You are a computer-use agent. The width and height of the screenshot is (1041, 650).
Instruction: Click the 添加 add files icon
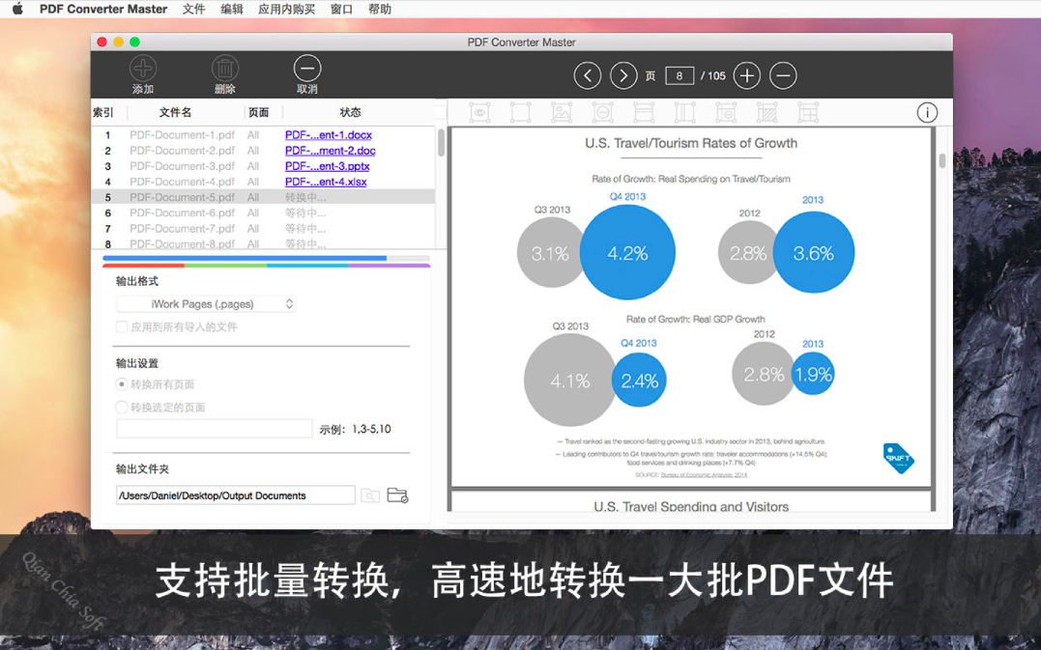(143, 69)
